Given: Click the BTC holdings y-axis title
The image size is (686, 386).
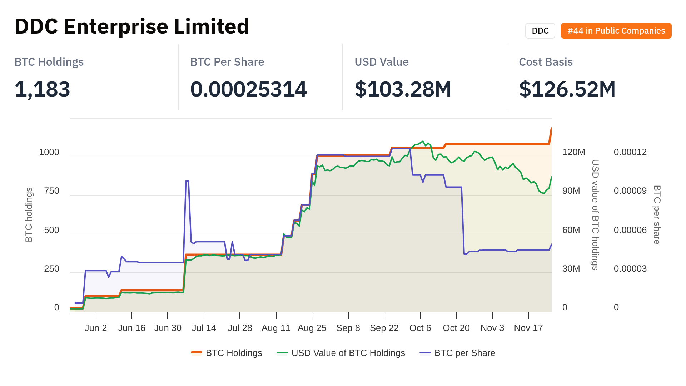Looking at the screenshot, I should [x=29, y=214].
